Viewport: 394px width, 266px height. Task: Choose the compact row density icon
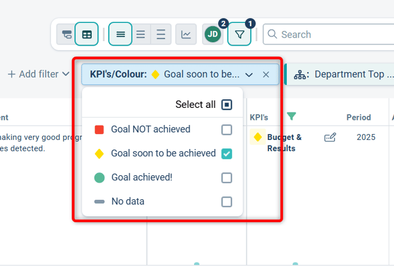point(120,34)
